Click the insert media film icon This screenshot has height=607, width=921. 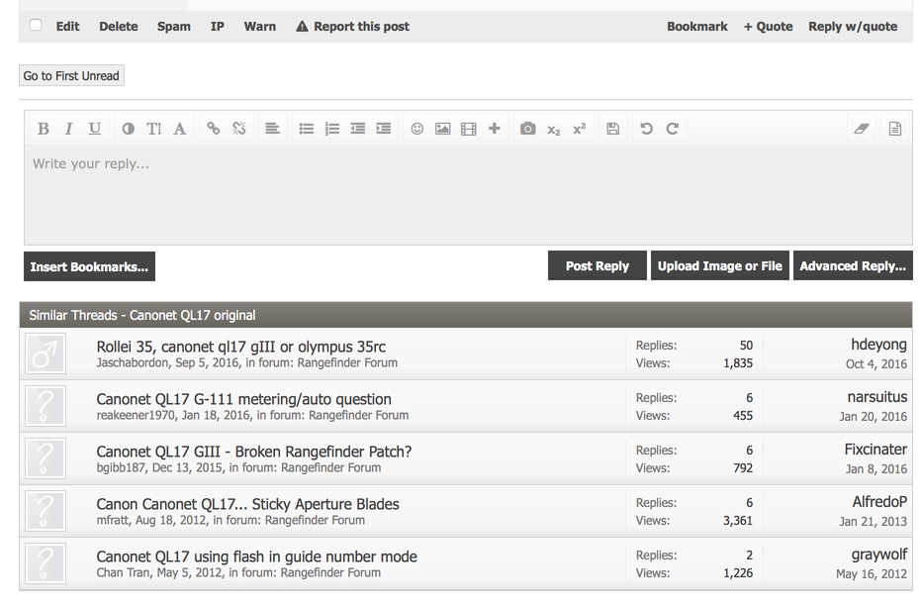tap(468, 129)
